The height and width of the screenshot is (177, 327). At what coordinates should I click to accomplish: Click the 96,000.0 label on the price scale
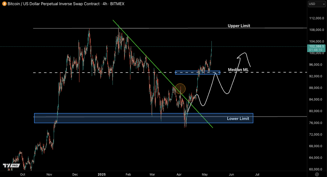[316, 65]
